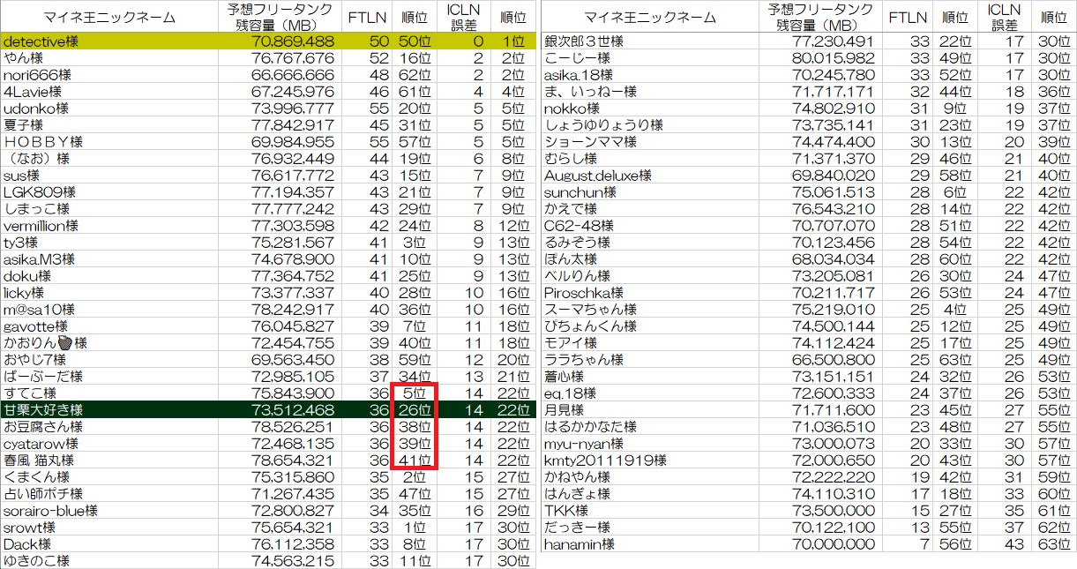The image size is (1077, 569).
Task: Click hanamin様's capacity value 70,000,000
Action: pos(832,544)
